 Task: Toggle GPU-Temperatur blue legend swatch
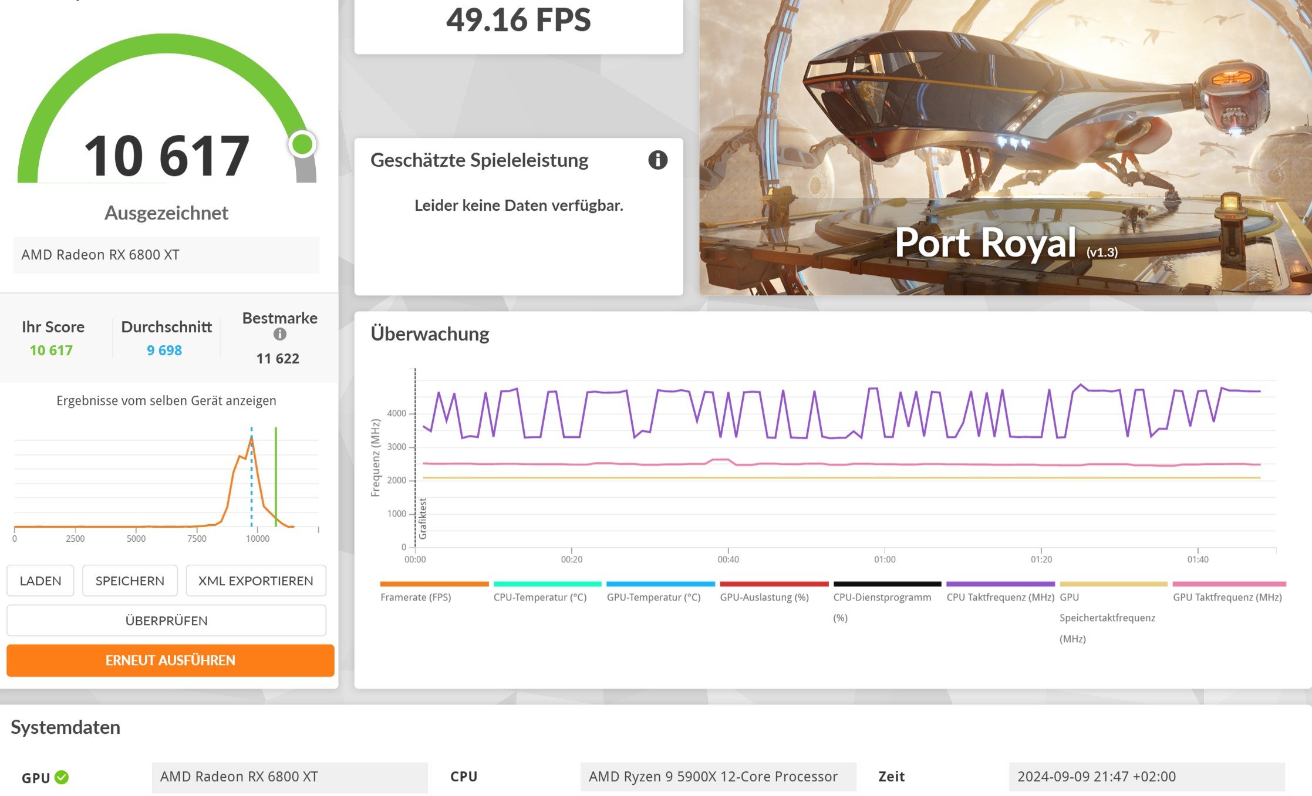coord(660,584)
